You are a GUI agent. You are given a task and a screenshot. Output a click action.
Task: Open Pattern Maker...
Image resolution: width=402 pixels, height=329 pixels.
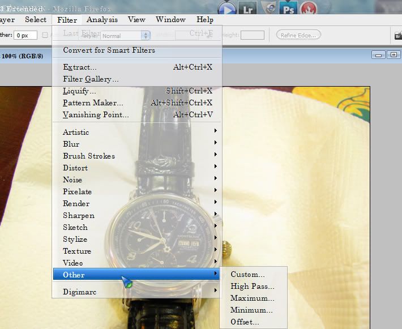(137, 103)
